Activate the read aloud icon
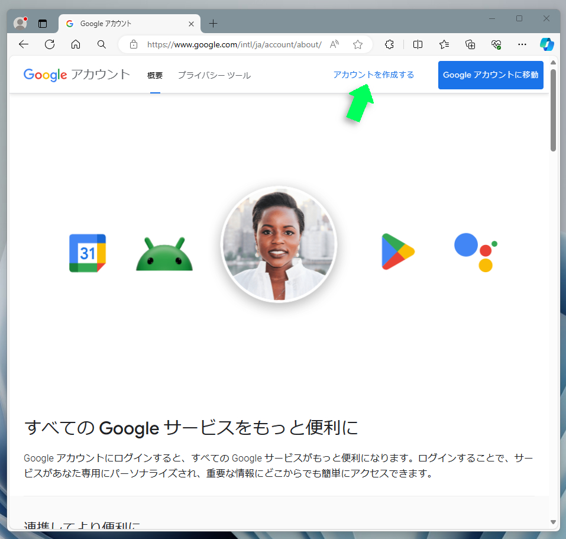This screenshot has width=566, height=539. pyautogui.click(x=335, y=44)
